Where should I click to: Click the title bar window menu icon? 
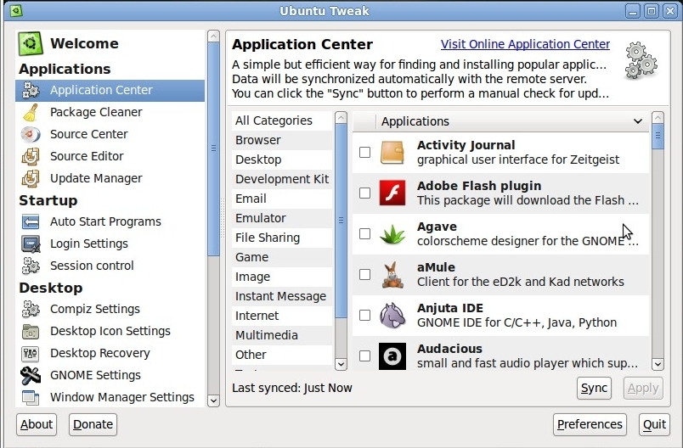16,10
